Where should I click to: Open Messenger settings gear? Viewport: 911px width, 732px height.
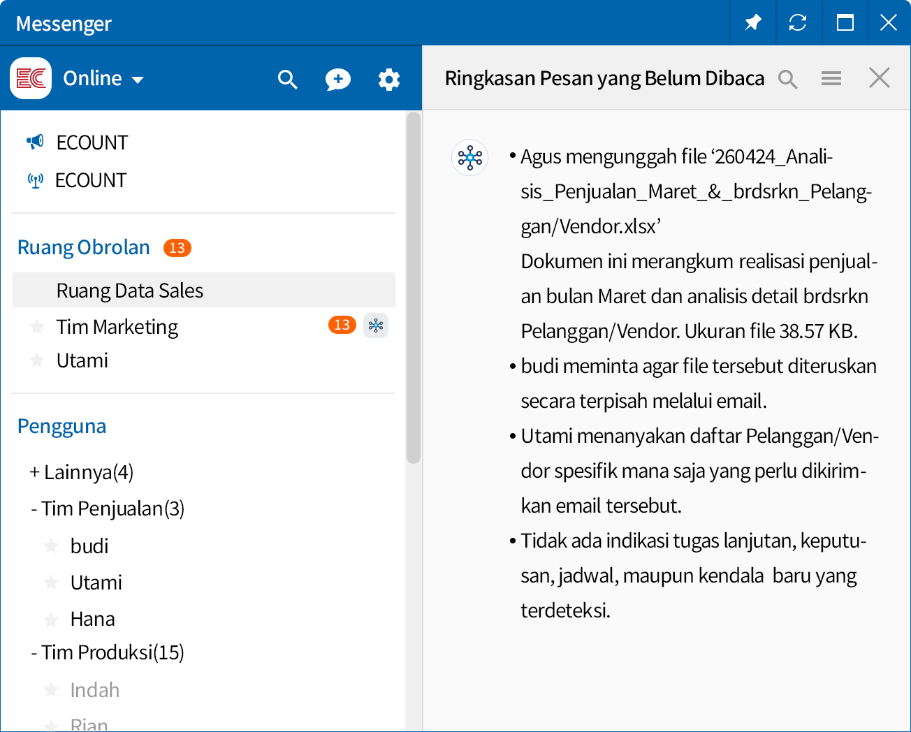389,79
